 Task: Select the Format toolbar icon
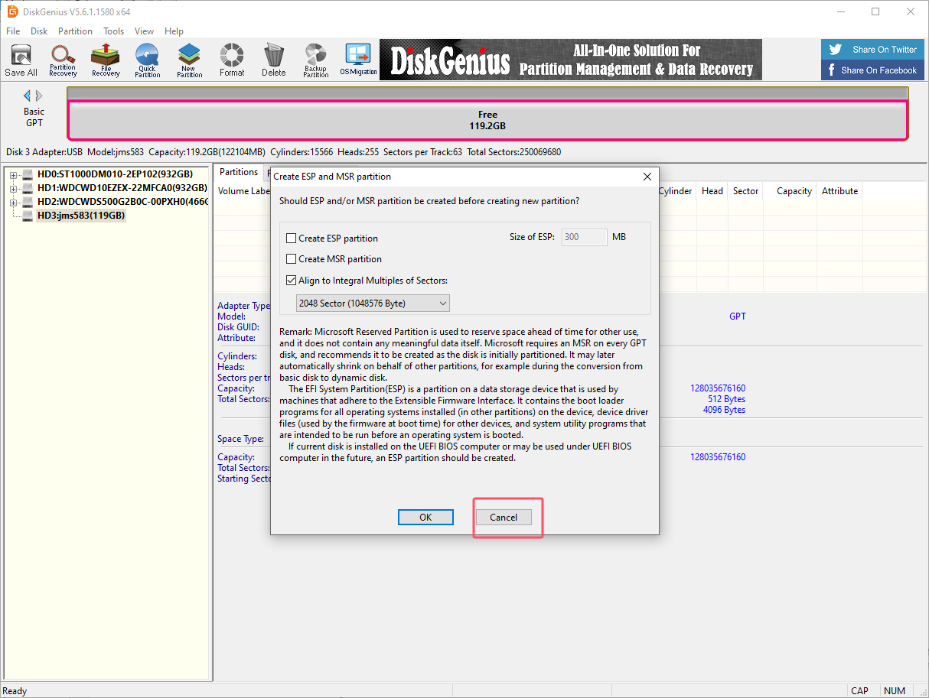231,60
